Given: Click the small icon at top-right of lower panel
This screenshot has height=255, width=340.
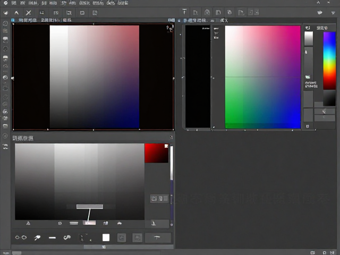Looking at the screenshot, I should tap(171, 137).
